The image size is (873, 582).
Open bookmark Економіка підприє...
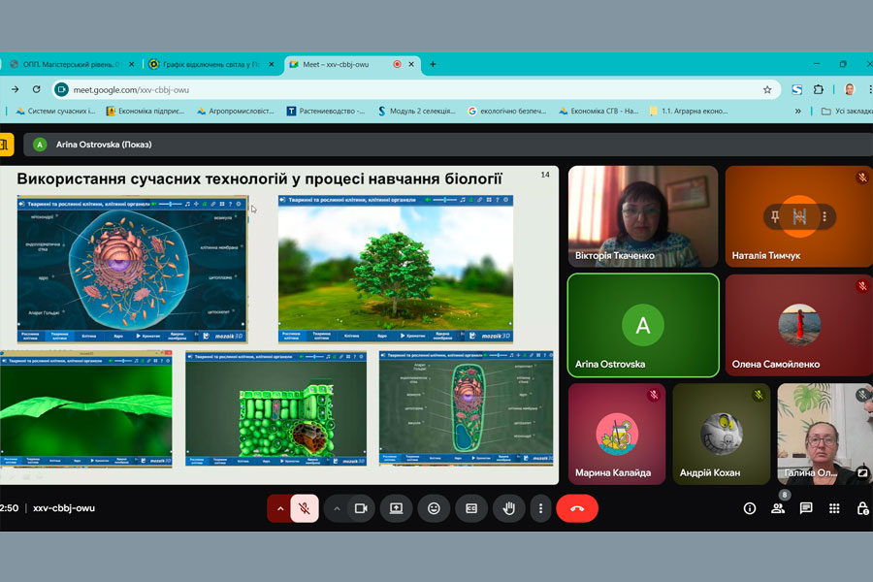point(145,112)
